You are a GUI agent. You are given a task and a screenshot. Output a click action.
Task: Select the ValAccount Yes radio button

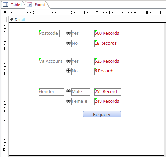point(68,61)
